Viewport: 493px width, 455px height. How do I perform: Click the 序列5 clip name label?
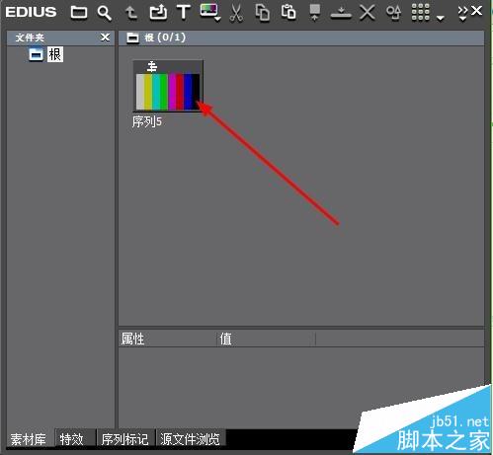[x=147, y=121]
